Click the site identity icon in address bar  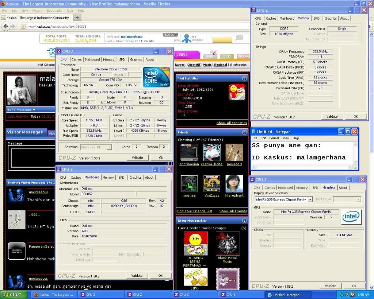click(x=23, y=26)
